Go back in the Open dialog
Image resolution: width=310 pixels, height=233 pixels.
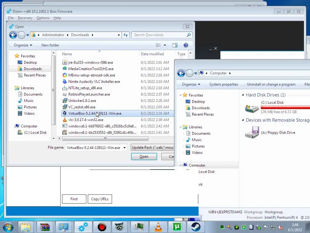13,35
